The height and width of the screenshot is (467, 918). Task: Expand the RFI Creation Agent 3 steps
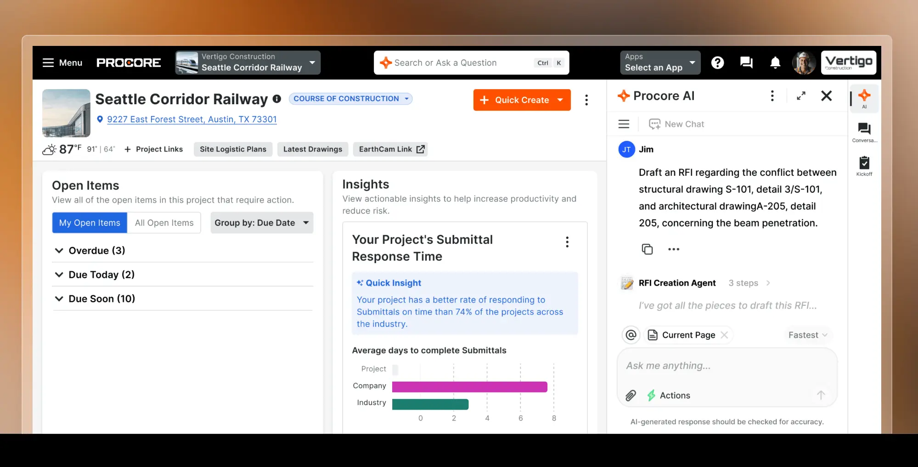[x=749, y=283]
